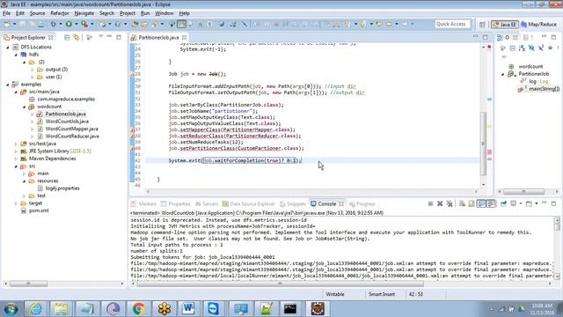Select log4j.properties file
The height and width of the screenshot is (317, 563).
coord(62,188)
